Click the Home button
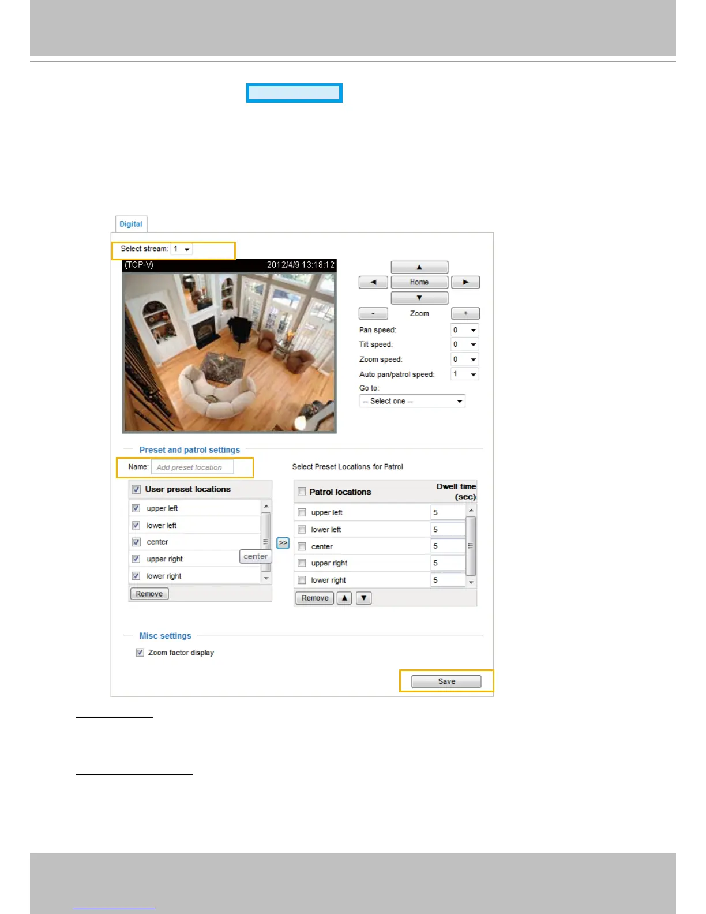The width and height of the screenshot is (706, 914). [x=419, y=282]
